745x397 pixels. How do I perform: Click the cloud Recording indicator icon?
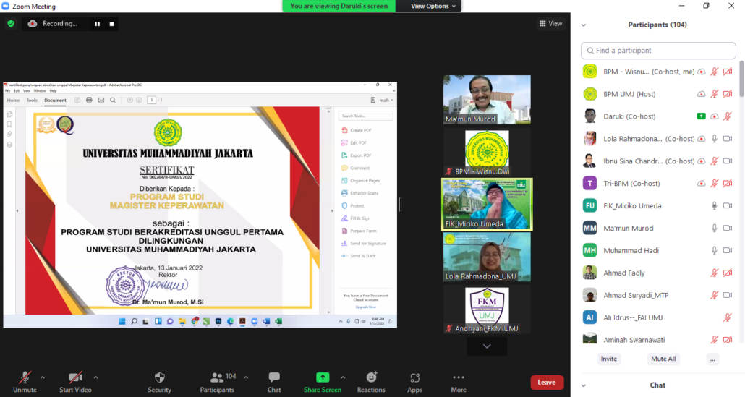33,23
